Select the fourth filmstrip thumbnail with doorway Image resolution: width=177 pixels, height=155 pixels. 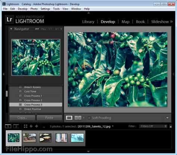tap(61, 138)
